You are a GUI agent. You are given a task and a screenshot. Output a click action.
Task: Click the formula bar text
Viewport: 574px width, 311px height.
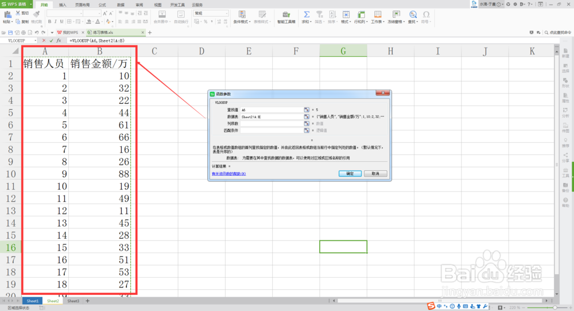coord(97,41)
